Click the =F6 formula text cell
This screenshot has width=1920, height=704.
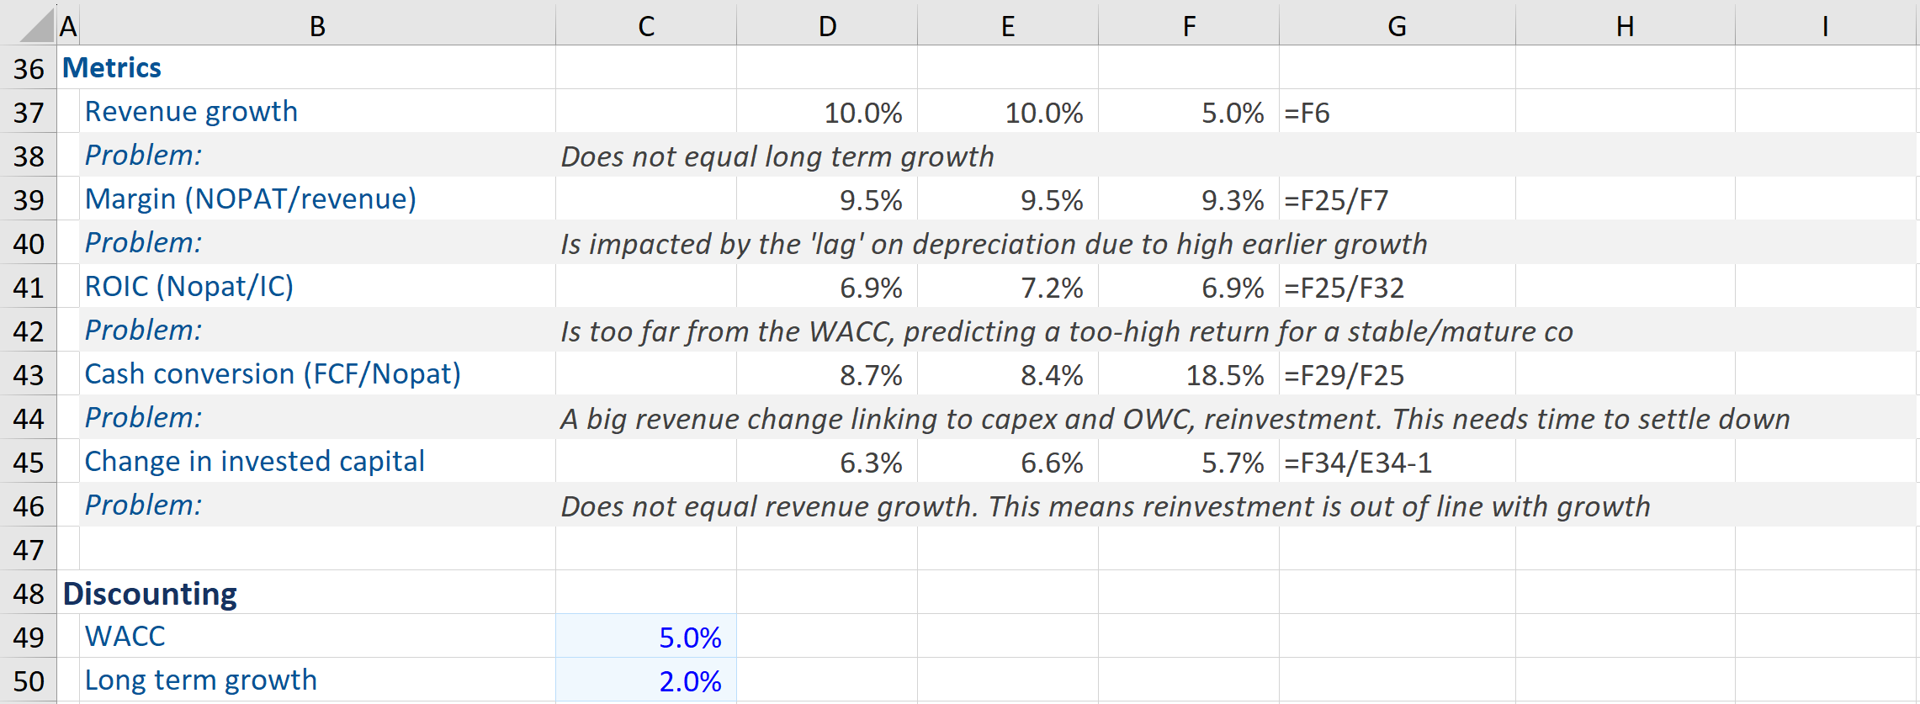pos(1307,113)
